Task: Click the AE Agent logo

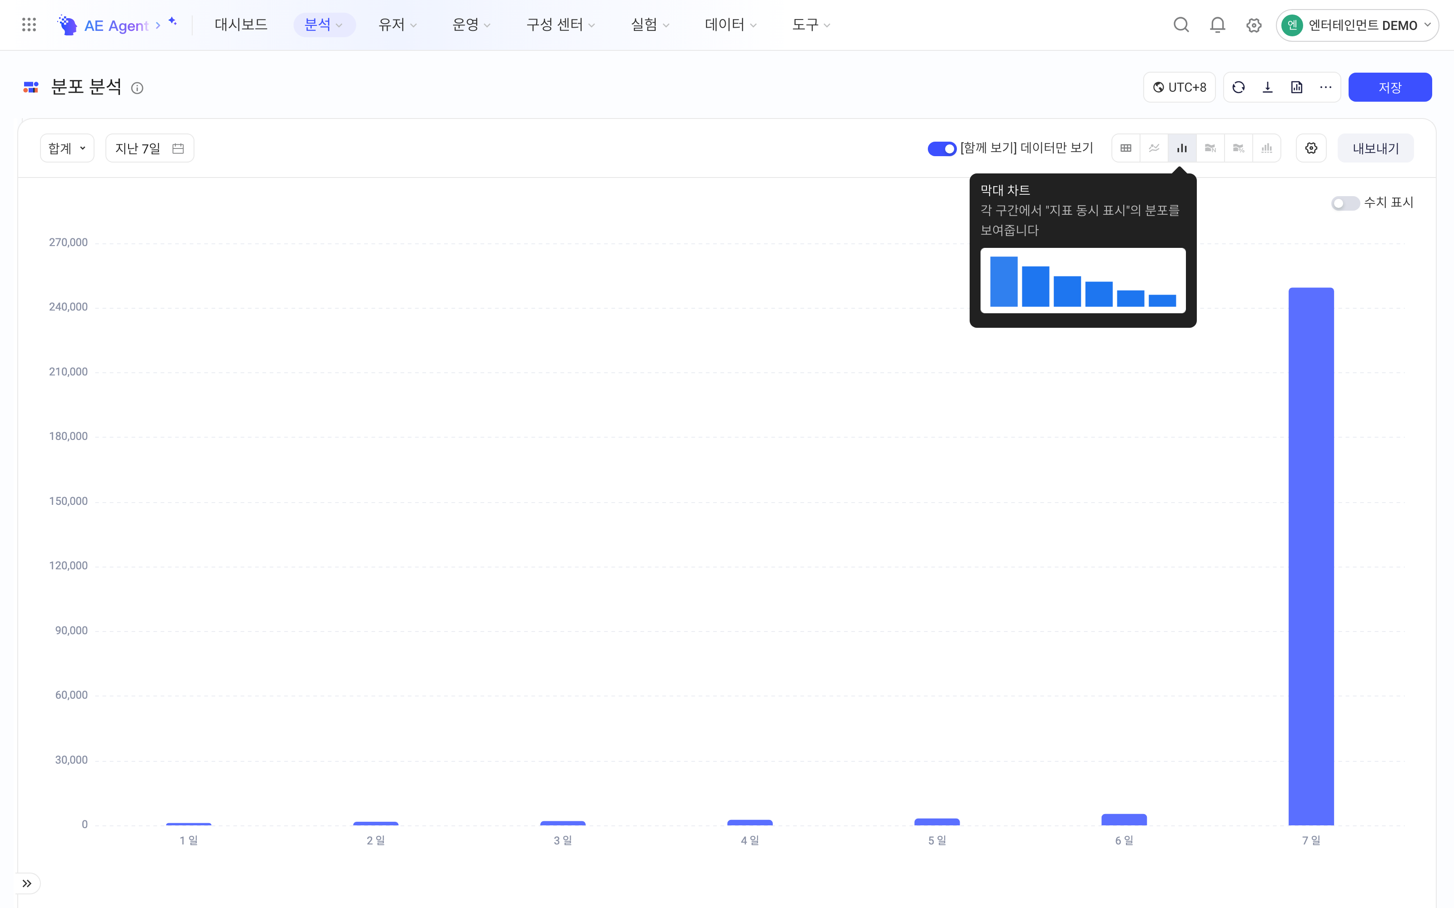Action: (x=67, y=25)
